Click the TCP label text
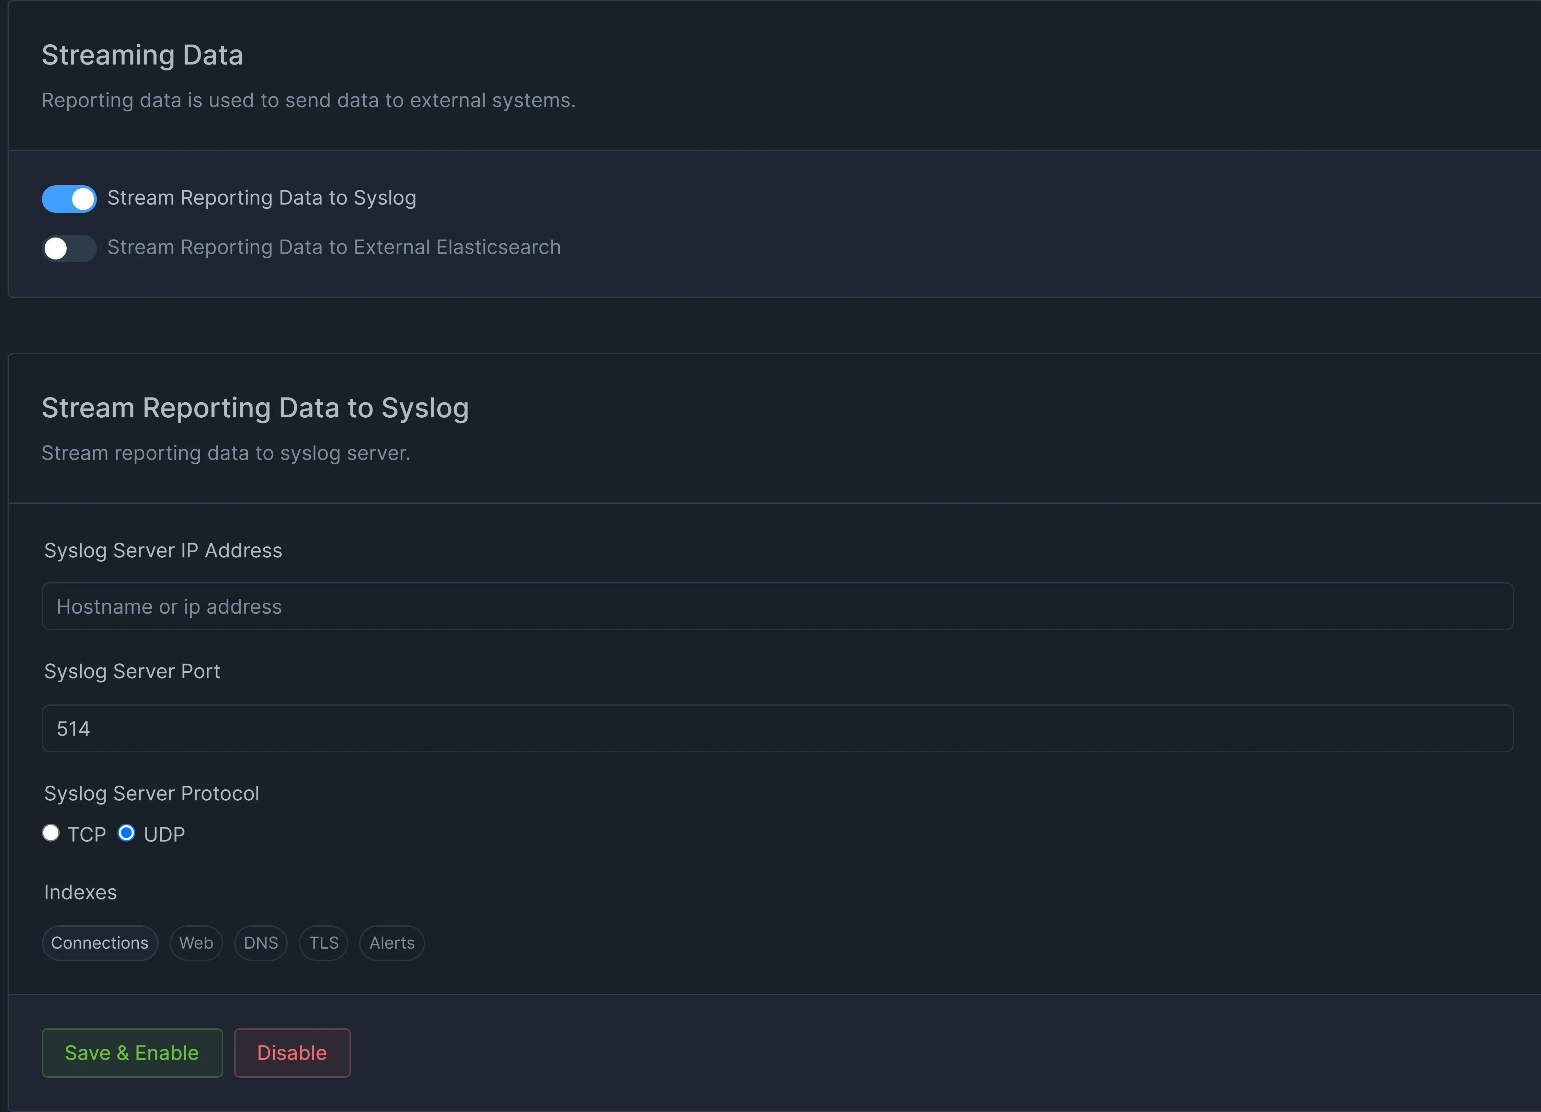Image resolution: width=1541 pixels, height=1112 pixels. [x=87, y=834]
